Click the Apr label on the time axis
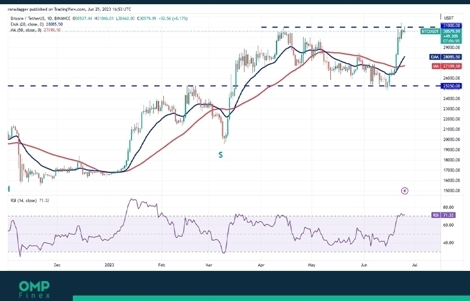470x301 pixels. coord(261,265)
